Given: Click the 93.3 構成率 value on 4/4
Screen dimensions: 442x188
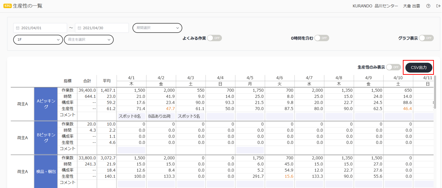Looking at the screenshot, I should [x=229, y=102].
